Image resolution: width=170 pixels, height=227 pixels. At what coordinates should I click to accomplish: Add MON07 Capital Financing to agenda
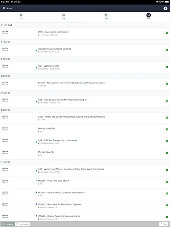click(x=167, y=217)
